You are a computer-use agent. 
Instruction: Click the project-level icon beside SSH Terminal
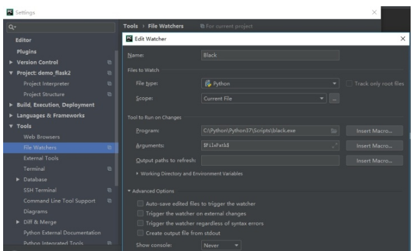click(x=109, y=190)
